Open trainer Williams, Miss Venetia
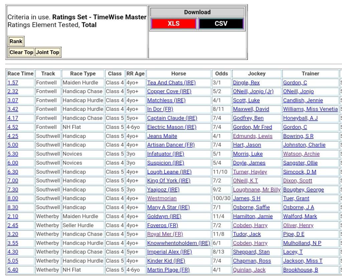Viewport: 342px width, 280px height. click(x=310, y=109)
